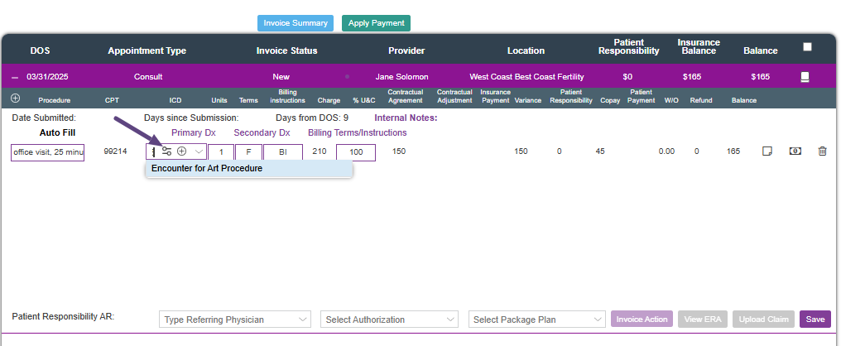Click the payment money icon on procedure line
The image size is (841, 346).
(x=795, y=151)
